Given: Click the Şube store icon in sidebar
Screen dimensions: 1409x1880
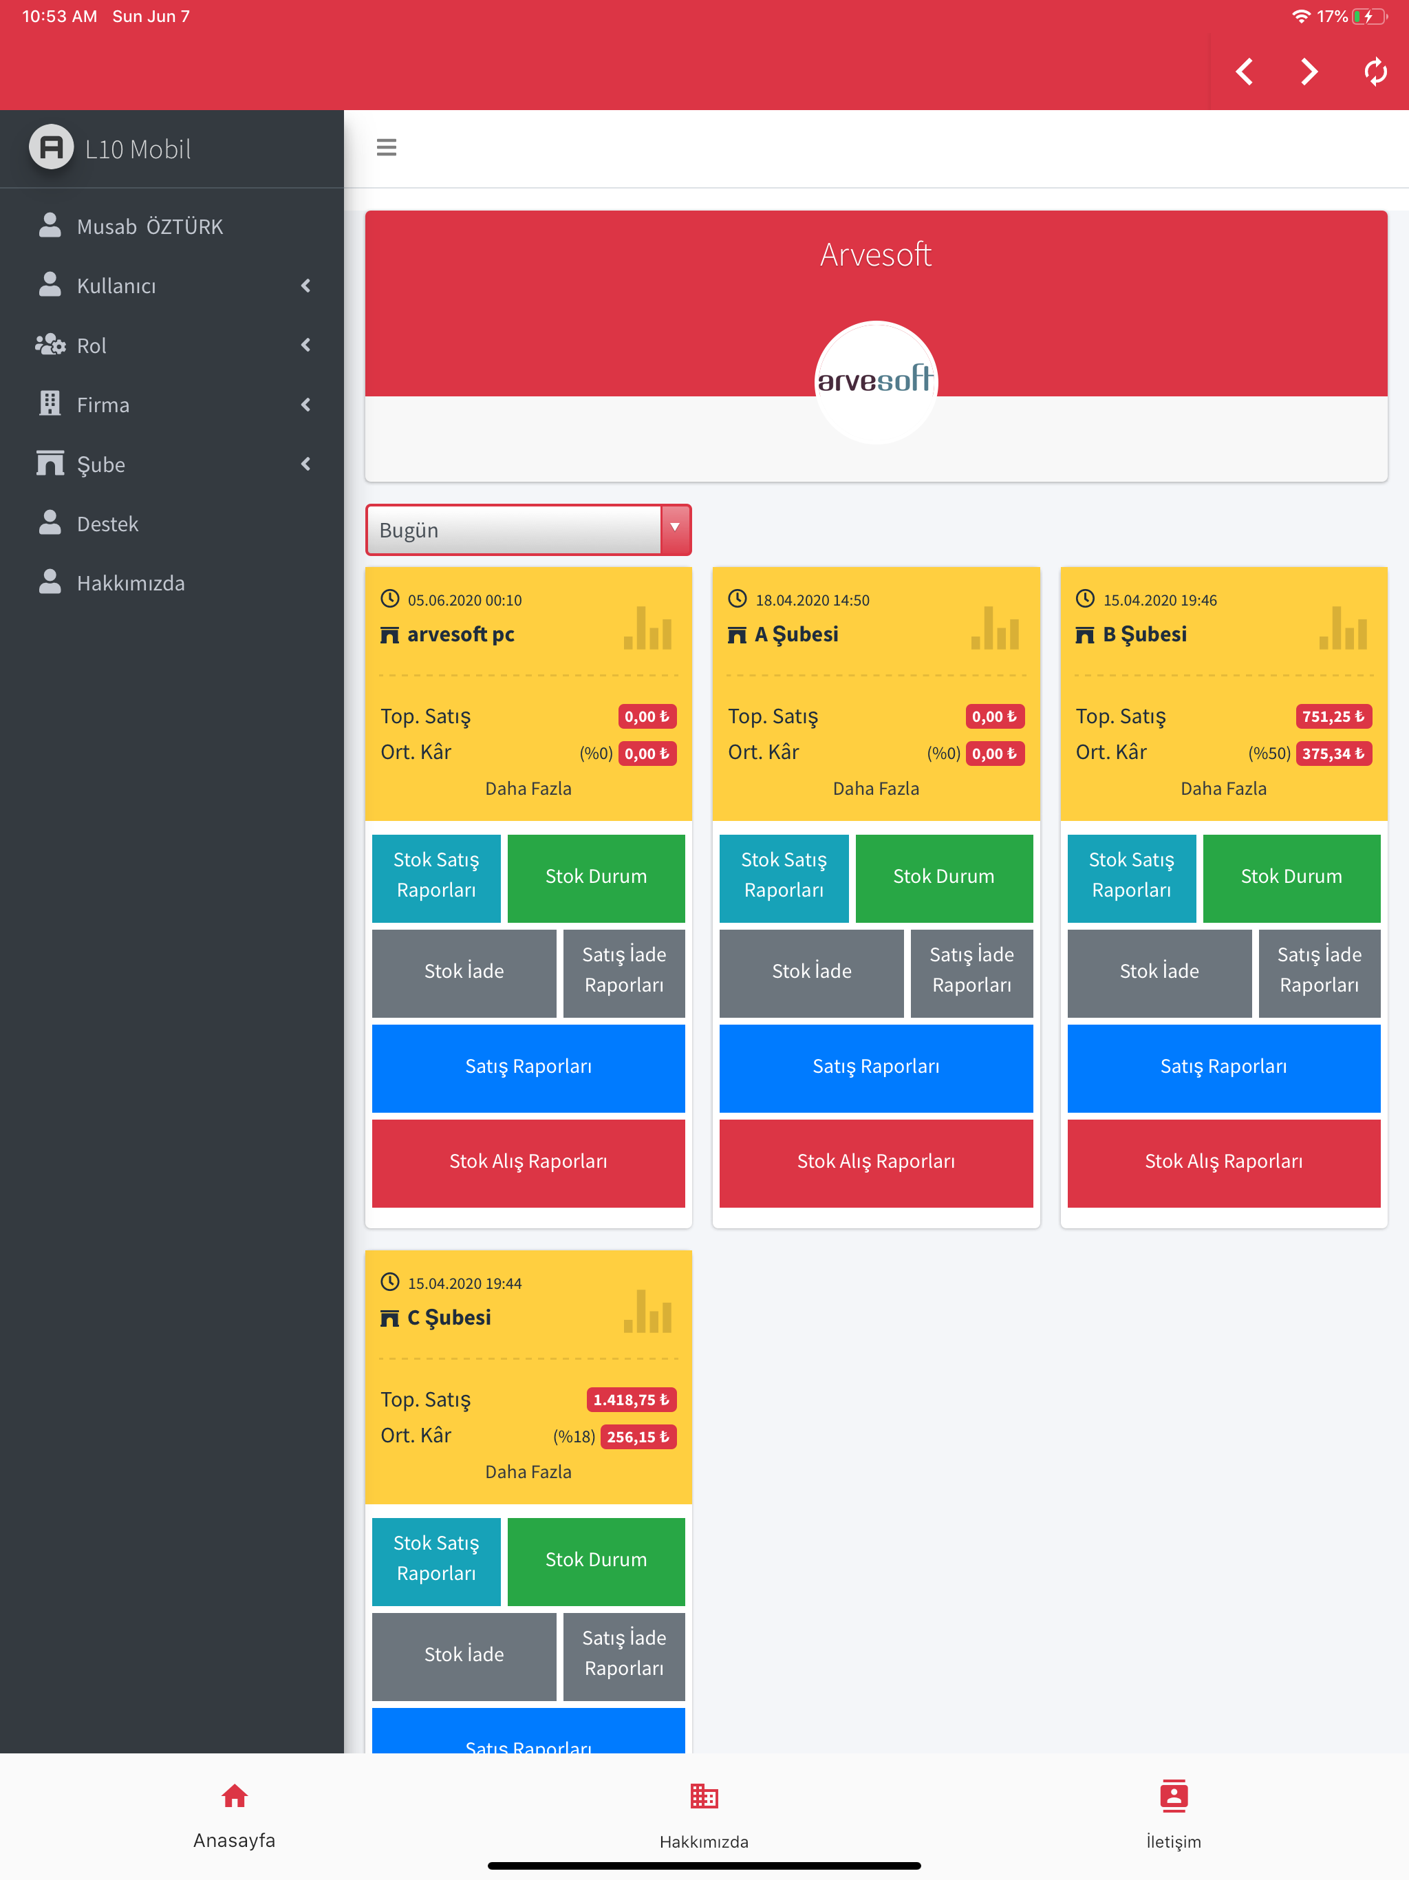Looking at the screenshot, I should coord(50,462).
